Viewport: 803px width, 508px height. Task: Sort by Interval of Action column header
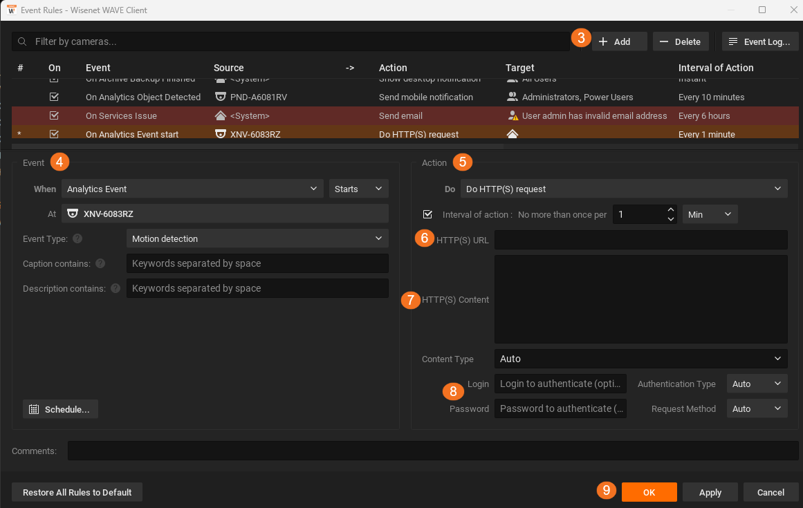pos(716,68)
